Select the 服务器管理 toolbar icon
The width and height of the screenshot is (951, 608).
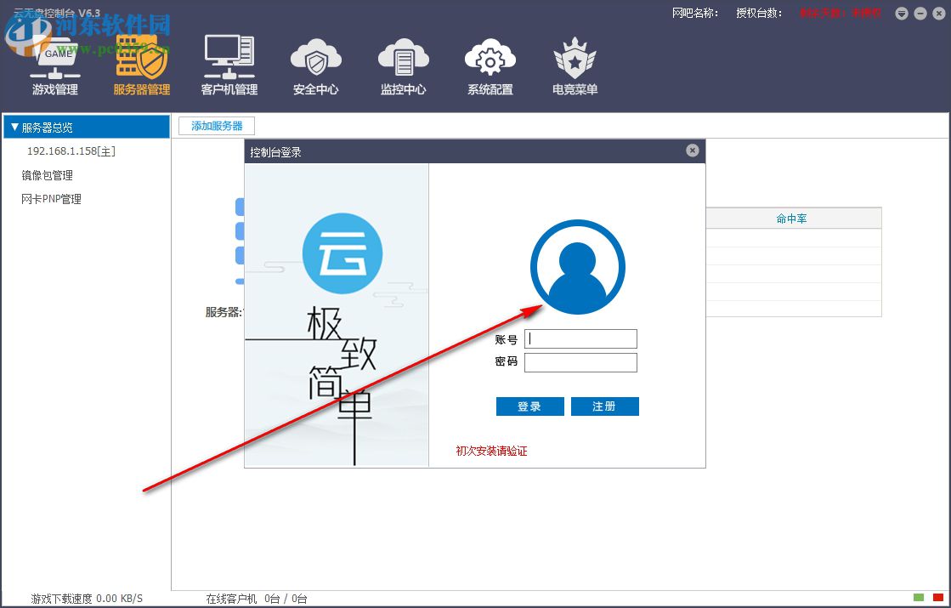click(x=140, y=64)
